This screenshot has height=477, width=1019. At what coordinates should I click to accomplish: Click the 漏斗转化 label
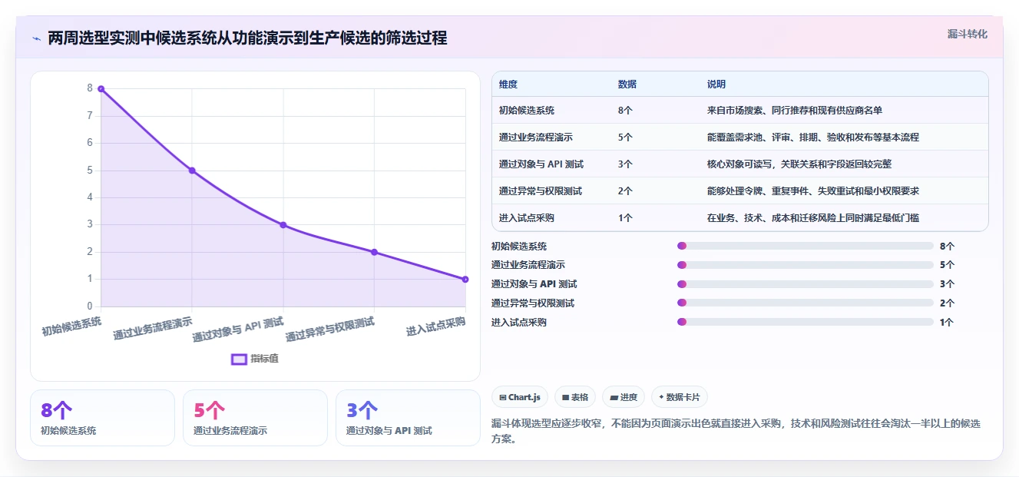click(967, 35)
